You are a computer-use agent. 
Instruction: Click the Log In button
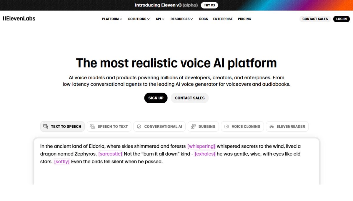tap(341, 19)
